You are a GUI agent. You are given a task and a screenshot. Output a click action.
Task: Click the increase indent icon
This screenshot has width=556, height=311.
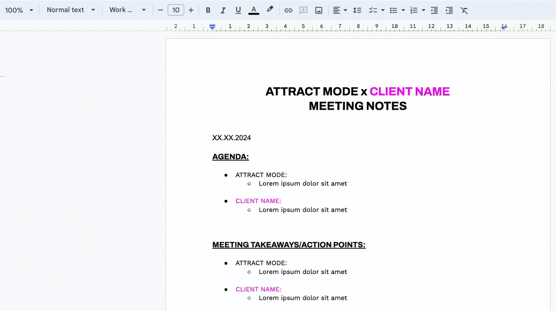pos(449,10)
